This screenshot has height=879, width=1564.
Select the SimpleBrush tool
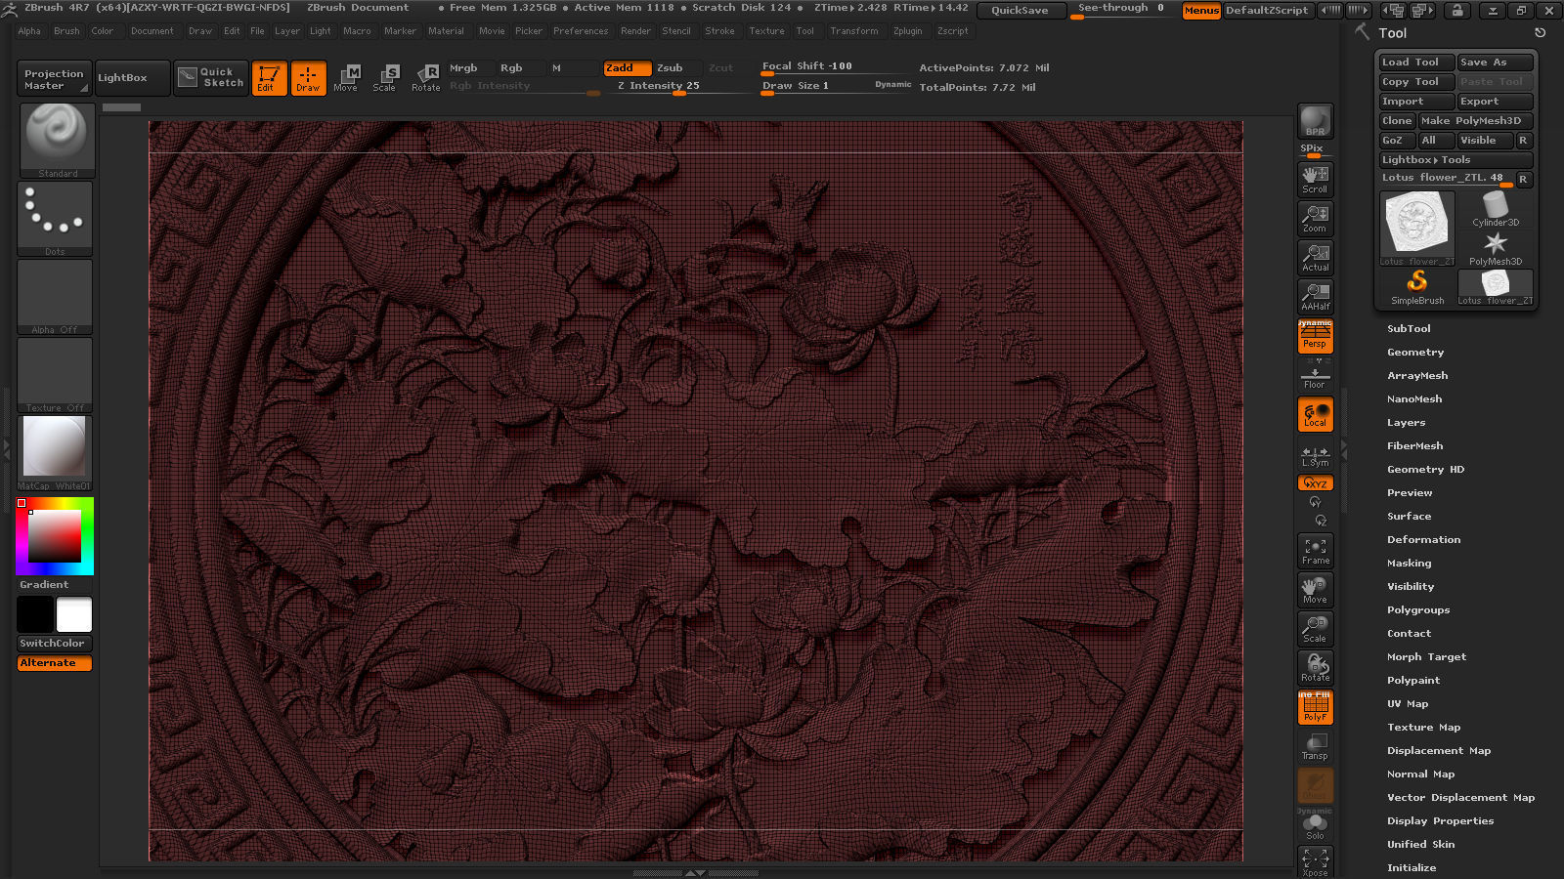point(1417,287)
